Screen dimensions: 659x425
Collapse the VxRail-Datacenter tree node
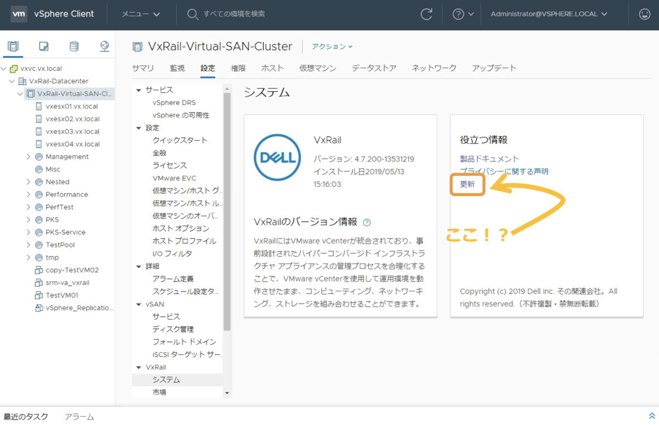pos(12,81)
